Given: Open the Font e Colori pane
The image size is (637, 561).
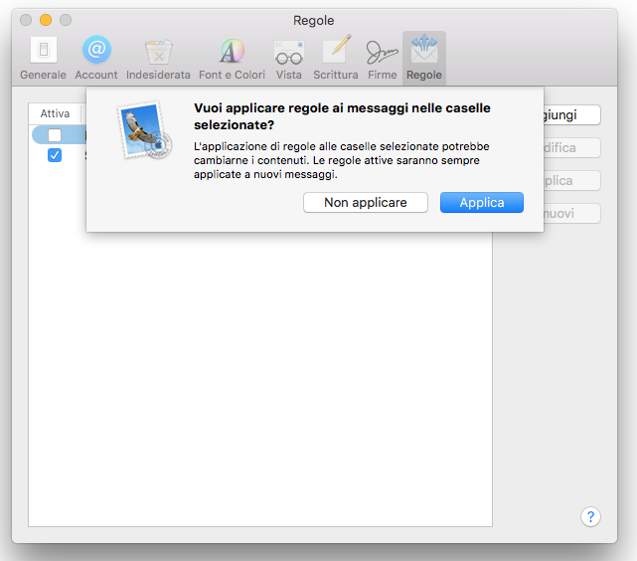Looking at the screenshot, I should point(232,58).
